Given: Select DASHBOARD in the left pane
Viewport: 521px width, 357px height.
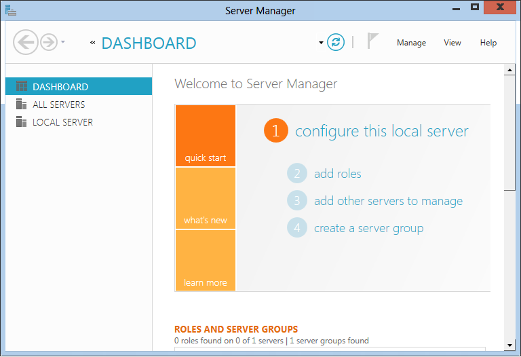Looking at the screenshot, I should [x=79, y=86].
